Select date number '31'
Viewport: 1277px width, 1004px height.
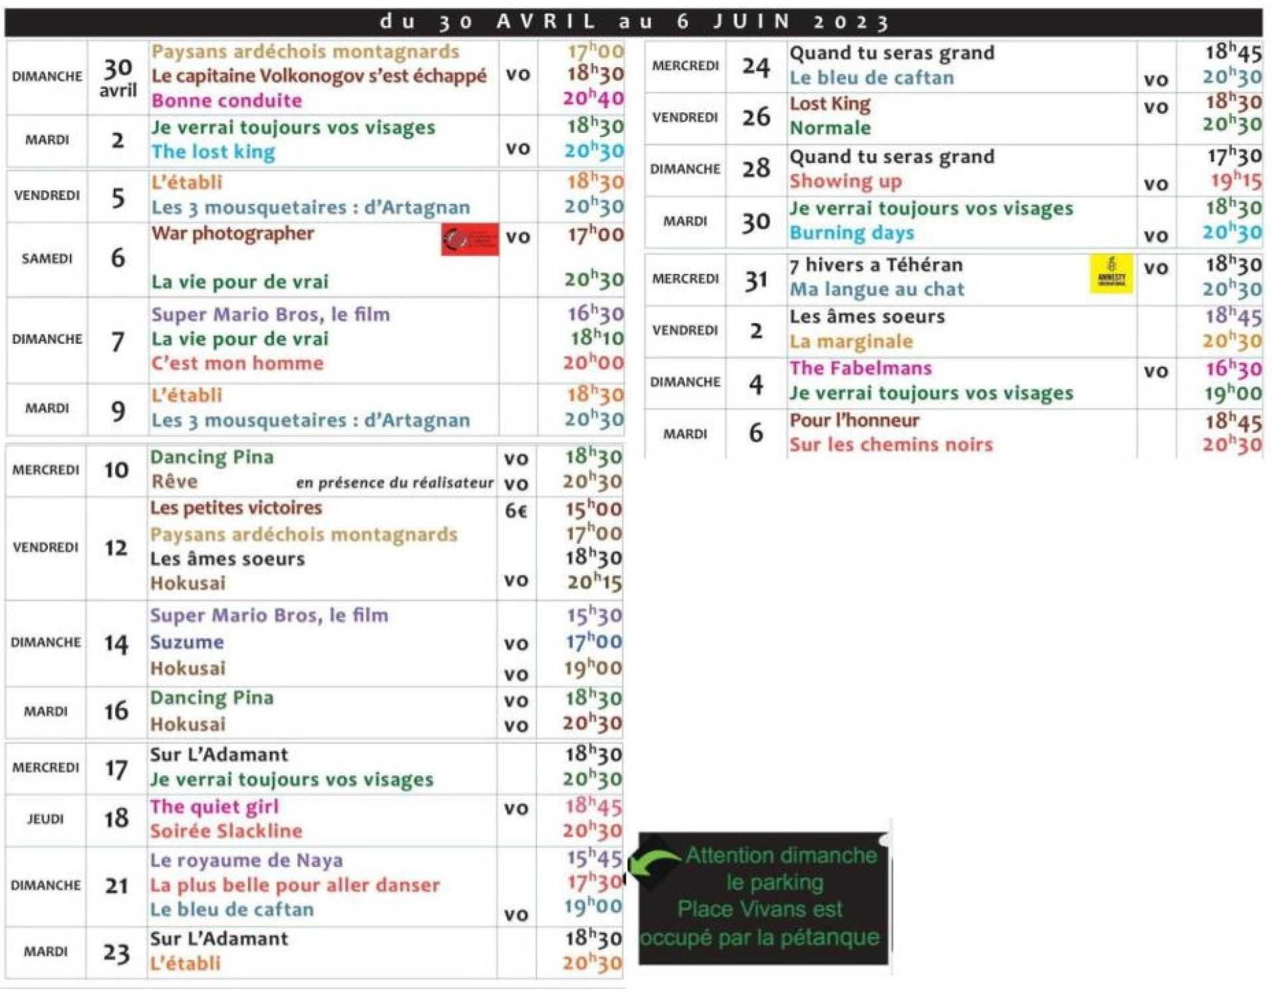tap(756, 280)
